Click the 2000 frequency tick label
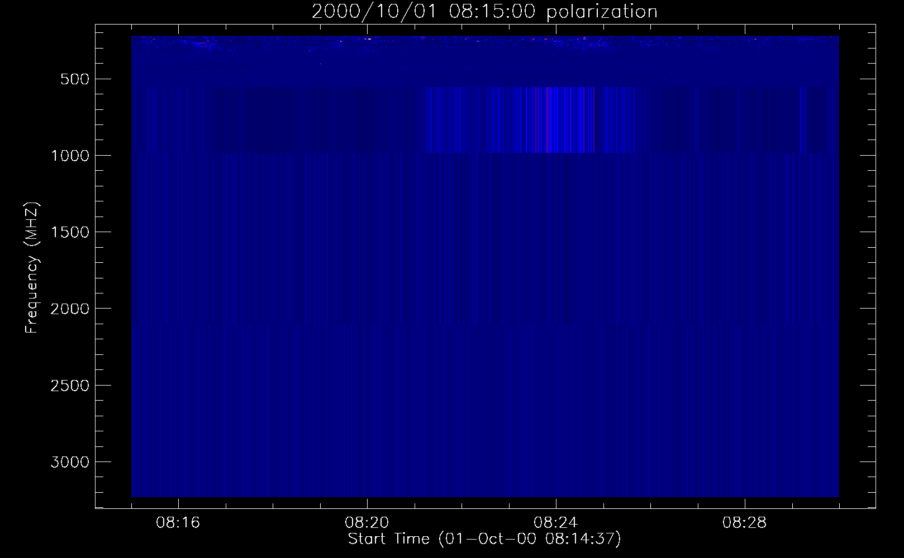This screenshot has height=558, width=904. tap(70, 309)
